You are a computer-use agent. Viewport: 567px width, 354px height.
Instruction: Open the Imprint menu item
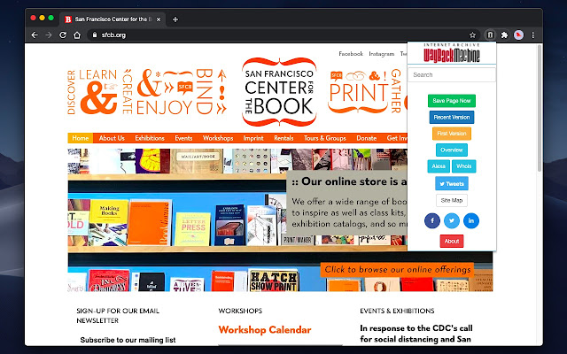253,138
